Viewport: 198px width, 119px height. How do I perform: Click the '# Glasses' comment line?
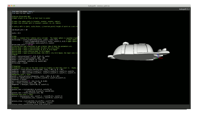click(16, 88)
